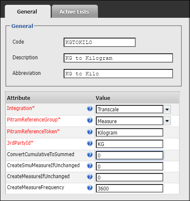The image size is (190, 201).
Task: Click the ConvertCumulativeToSummed attribute label
Action: point(41,154)
